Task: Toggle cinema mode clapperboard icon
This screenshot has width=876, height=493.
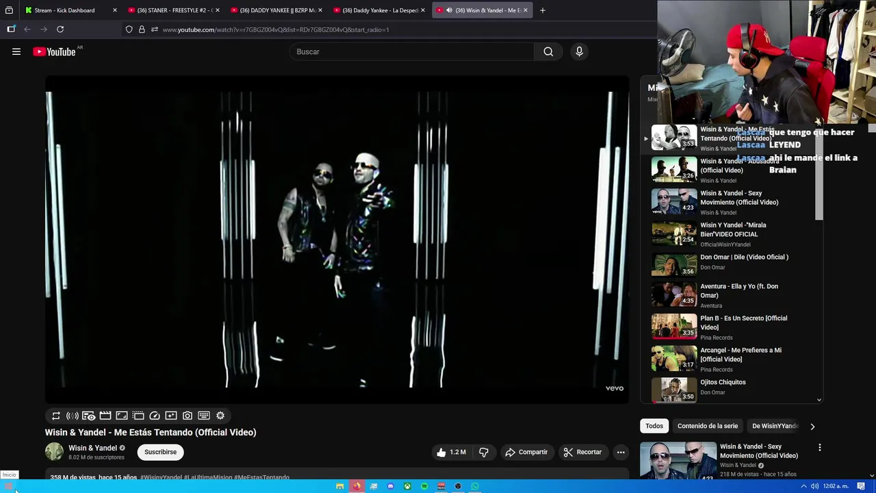Action: pyautogui.click(x=105, y=416)
